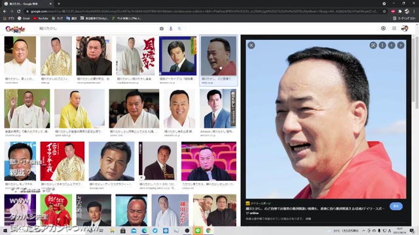Open Mail app from taskbar
419x235 pixels.
(x=134, y=230)
